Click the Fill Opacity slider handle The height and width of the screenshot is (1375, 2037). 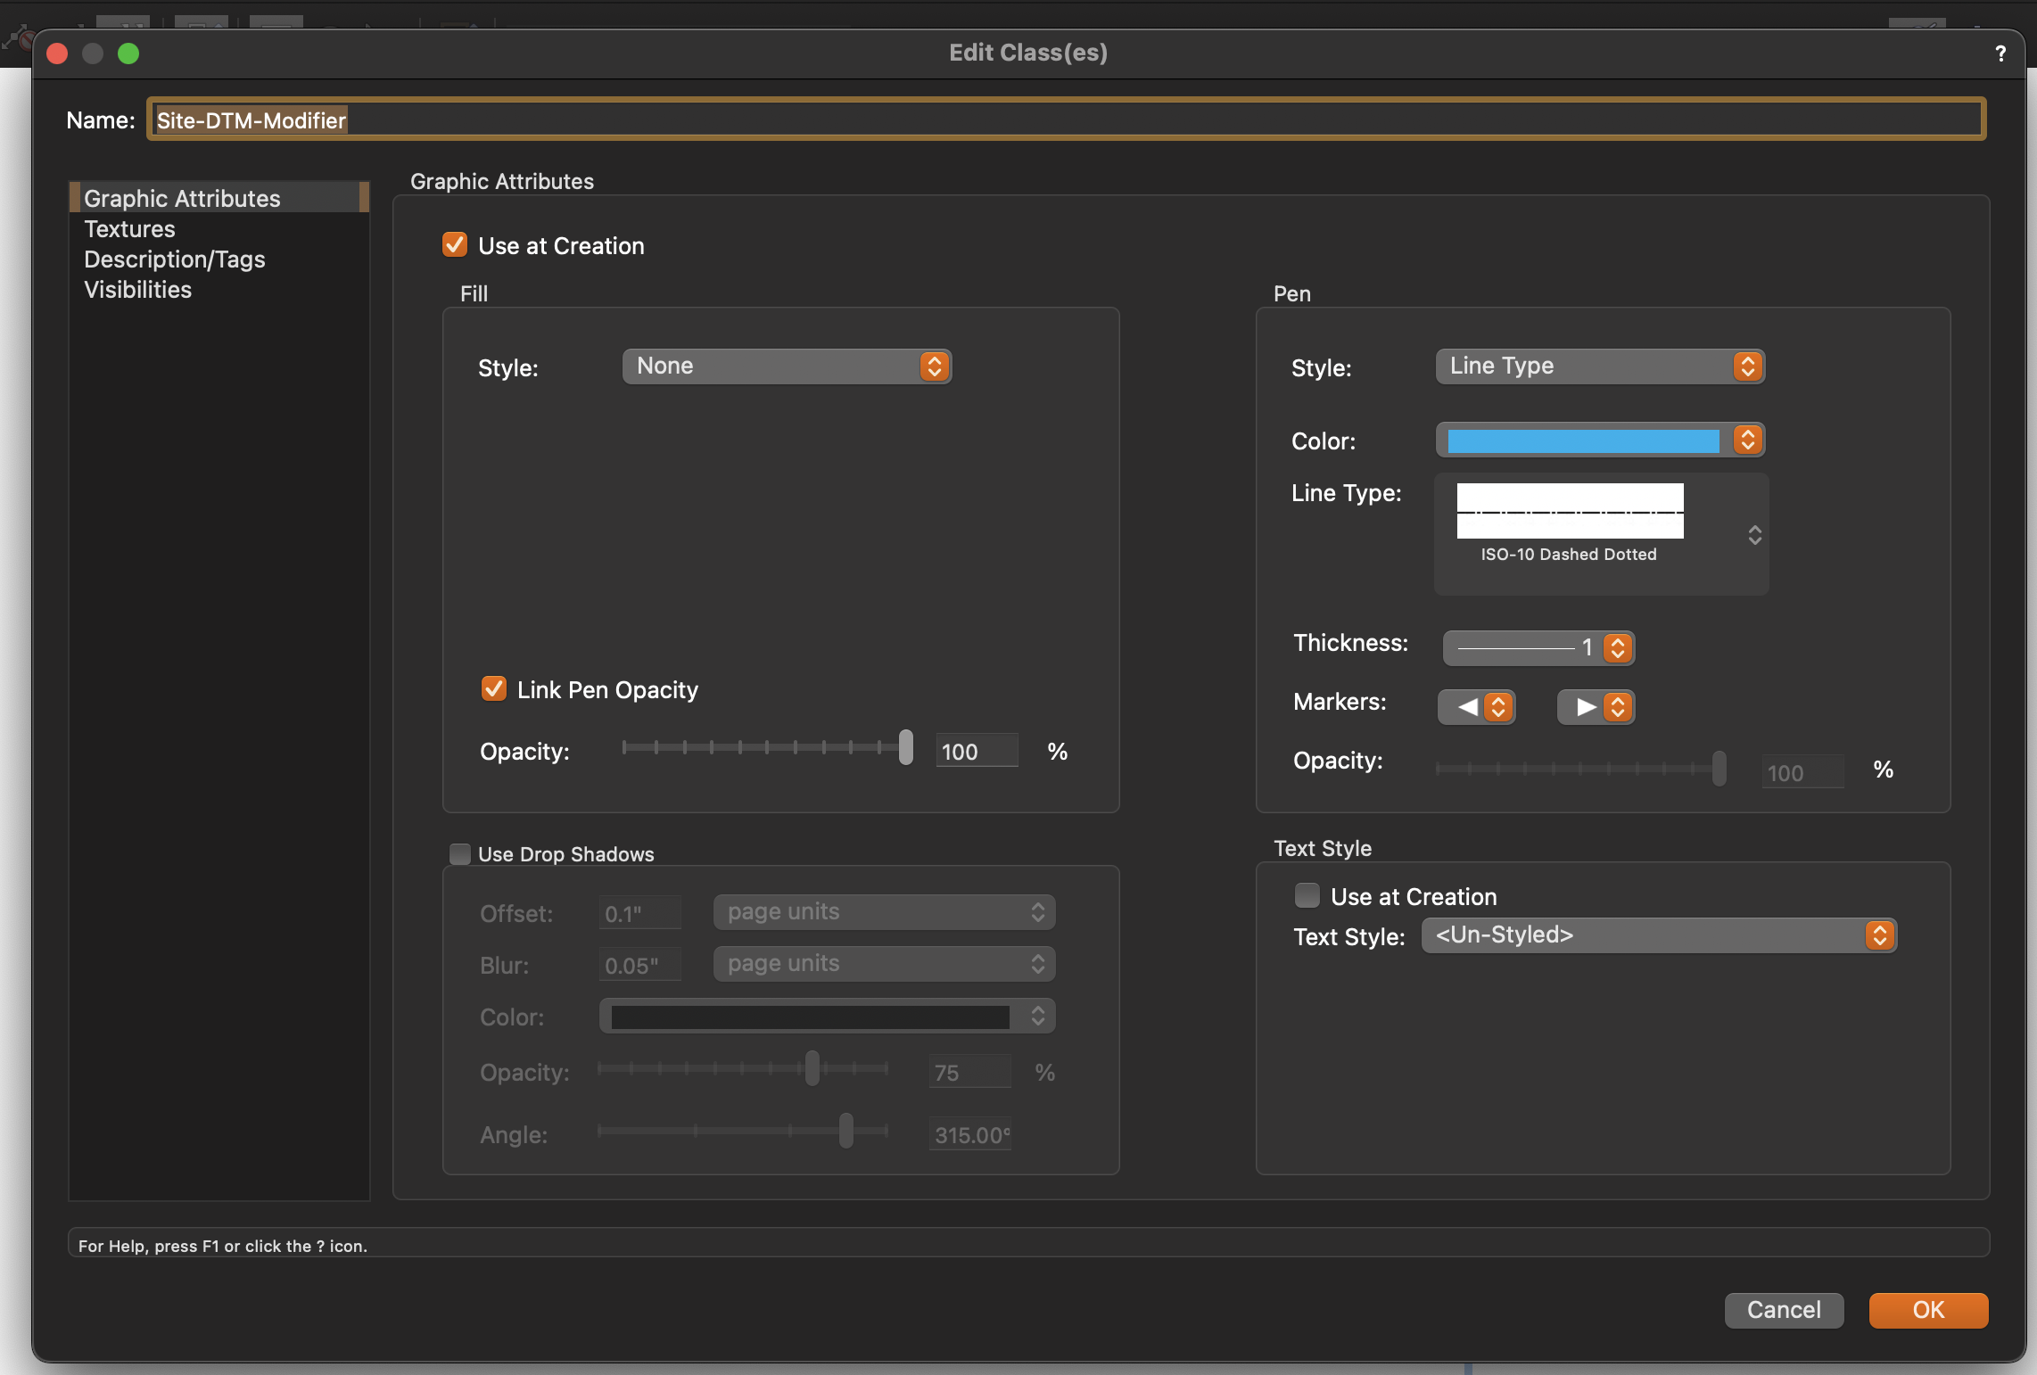coord(906,747)
